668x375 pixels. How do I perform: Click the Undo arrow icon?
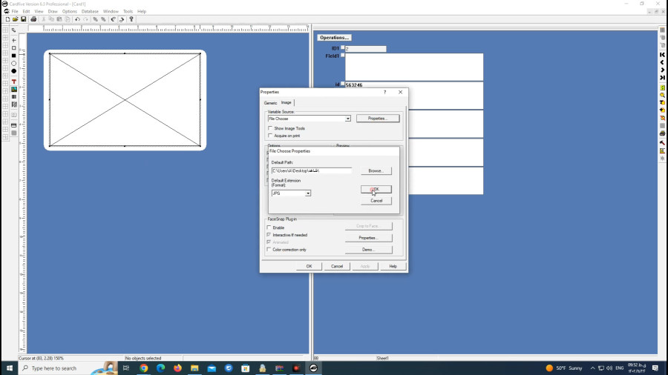click(77, 19)
